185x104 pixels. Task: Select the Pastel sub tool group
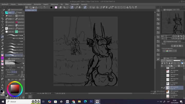20,13
